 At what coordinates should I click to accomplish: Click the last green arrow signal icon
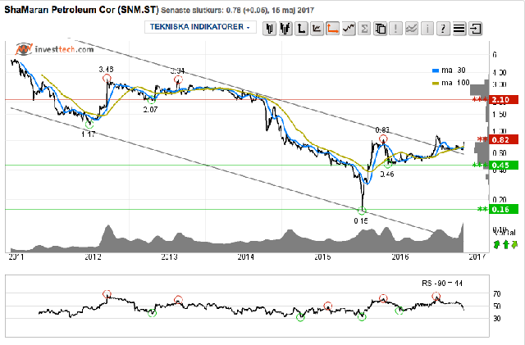point(514,244)
